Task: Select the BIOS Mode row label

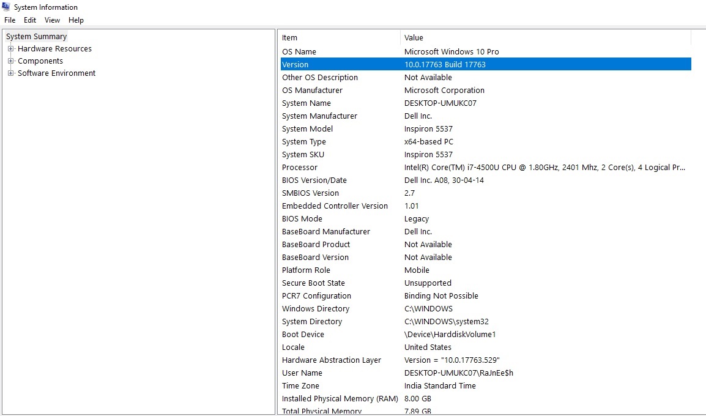Action: click(x=302, y=218)
